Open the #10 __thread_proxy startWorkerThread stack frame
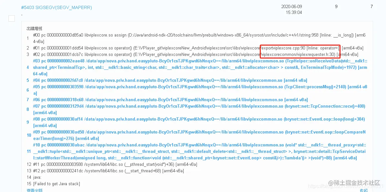Viewport: 386px width, 192px height. point(200,151)
